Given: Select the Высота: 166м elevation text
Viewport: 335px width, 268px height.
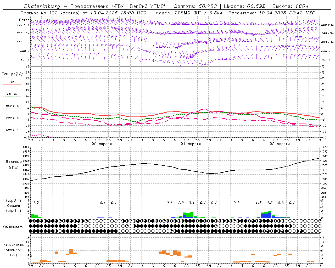Looking at the screenshot, I should coord(290,6).
